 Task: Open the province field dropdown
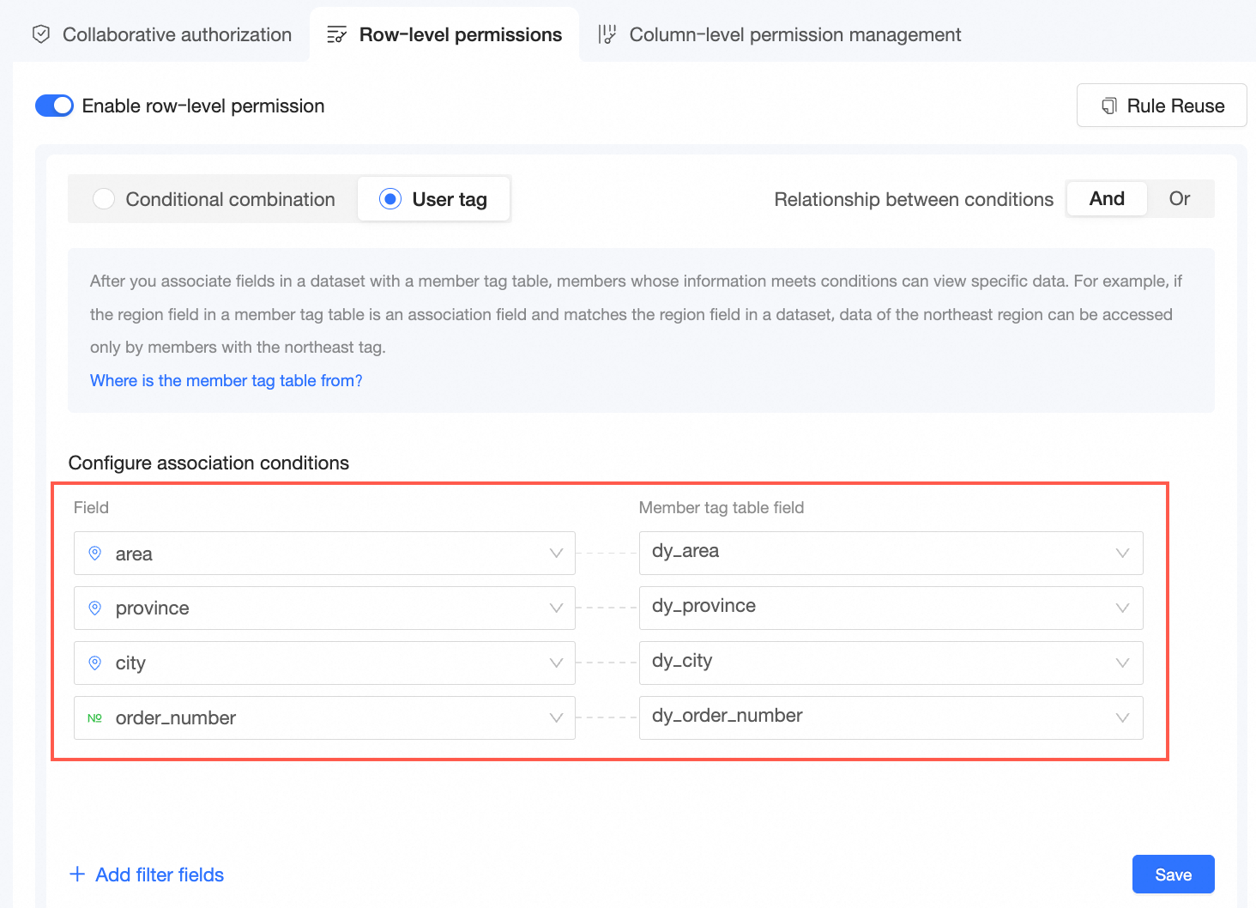click(556, 608)
